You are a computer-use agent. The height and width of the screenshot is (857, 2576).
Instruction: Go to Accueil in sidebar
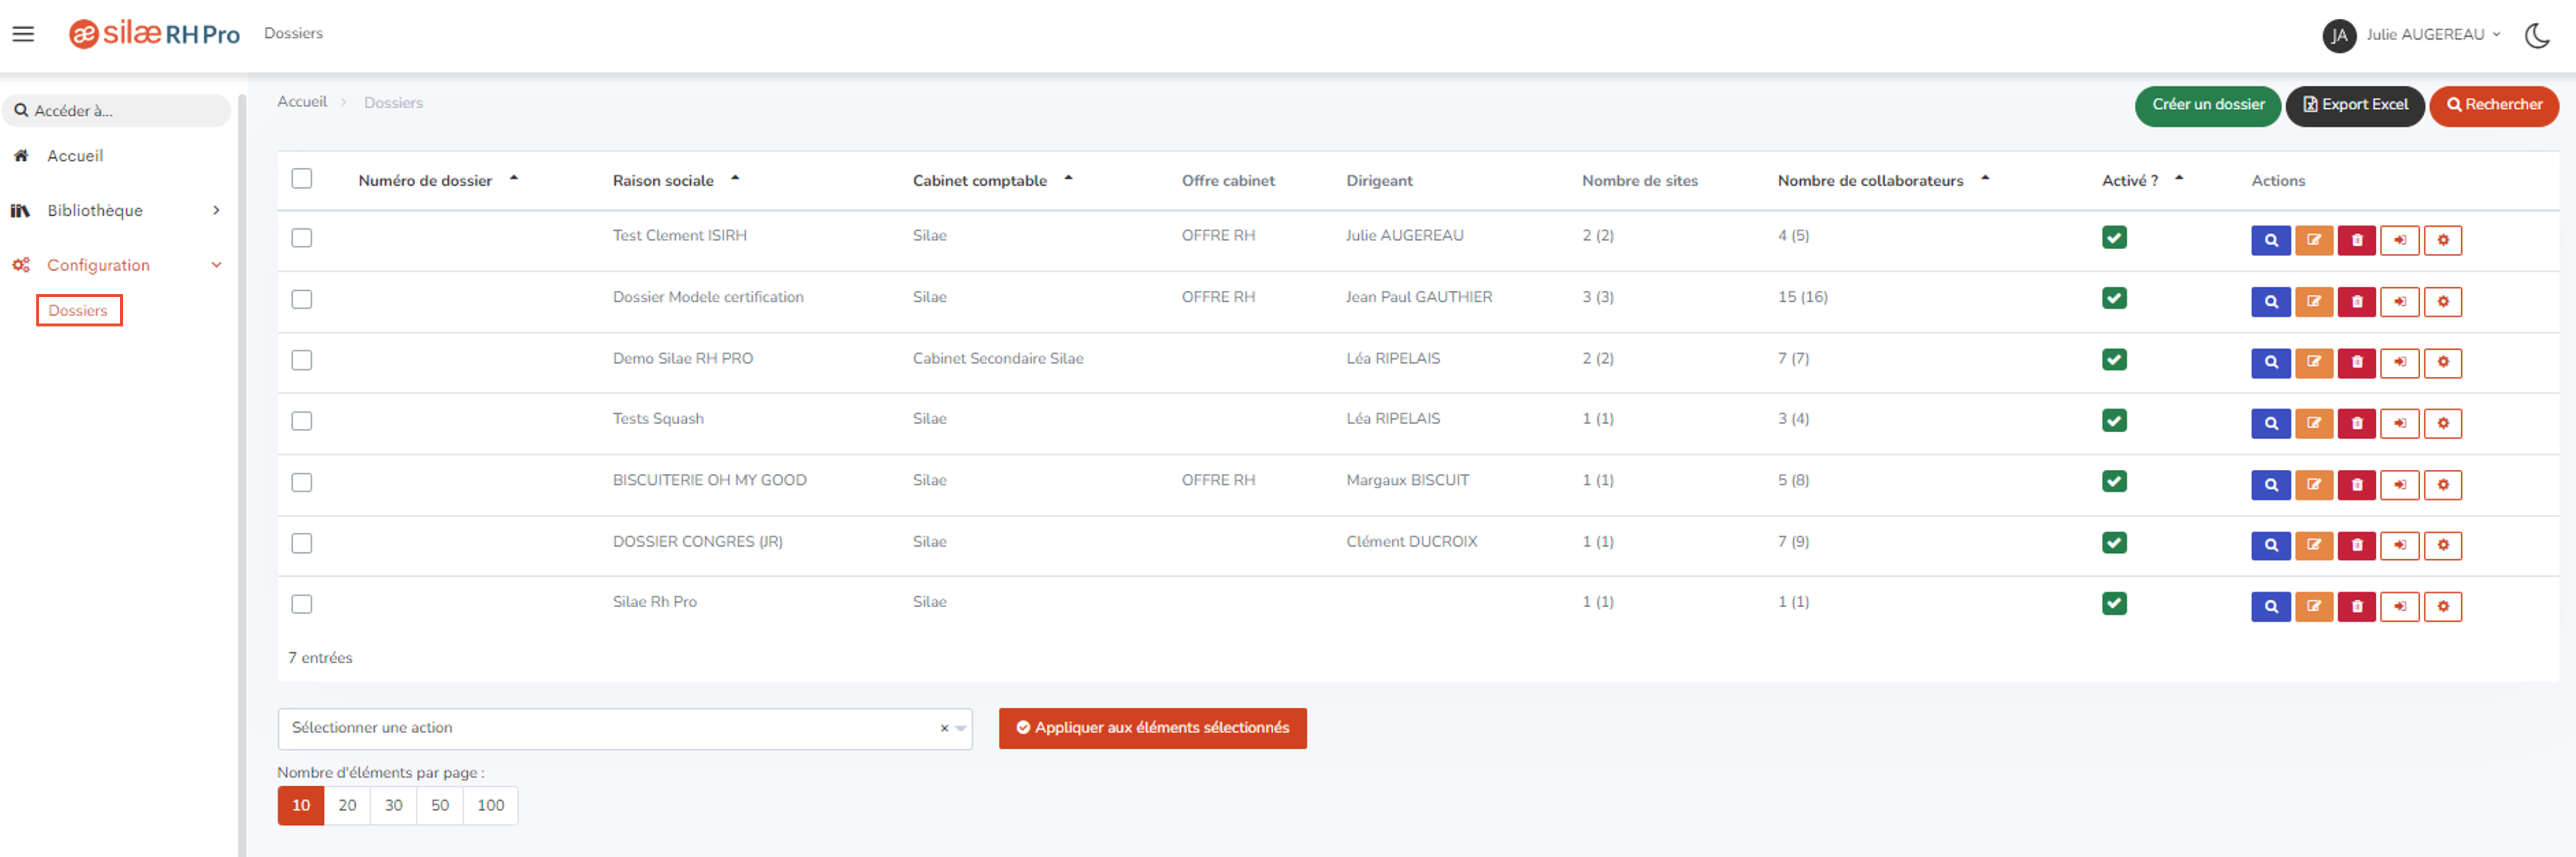[x=75, y=157]
